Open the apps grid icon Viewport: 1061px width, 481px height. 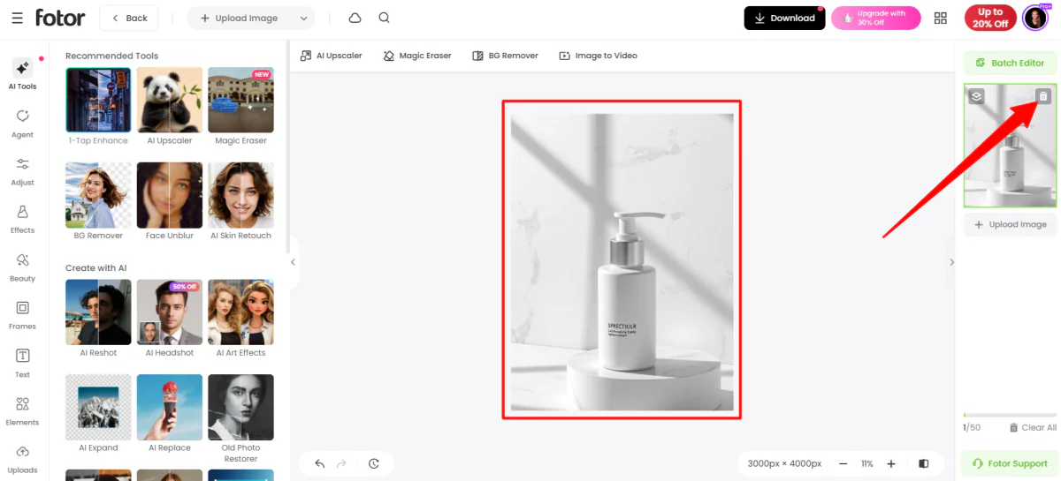click(x=940, y=18)
